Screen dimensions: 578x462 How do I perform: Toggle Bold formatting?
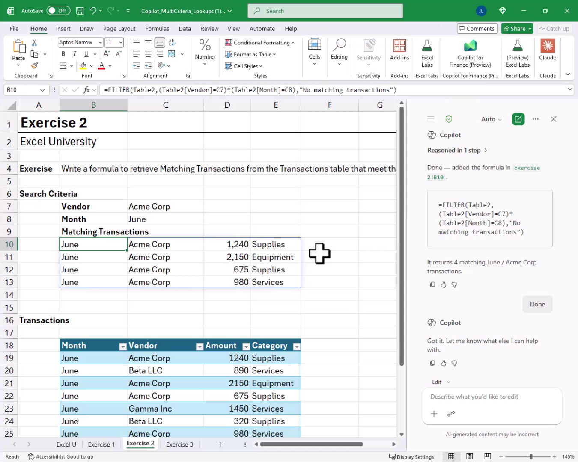[x=63, y=54]
